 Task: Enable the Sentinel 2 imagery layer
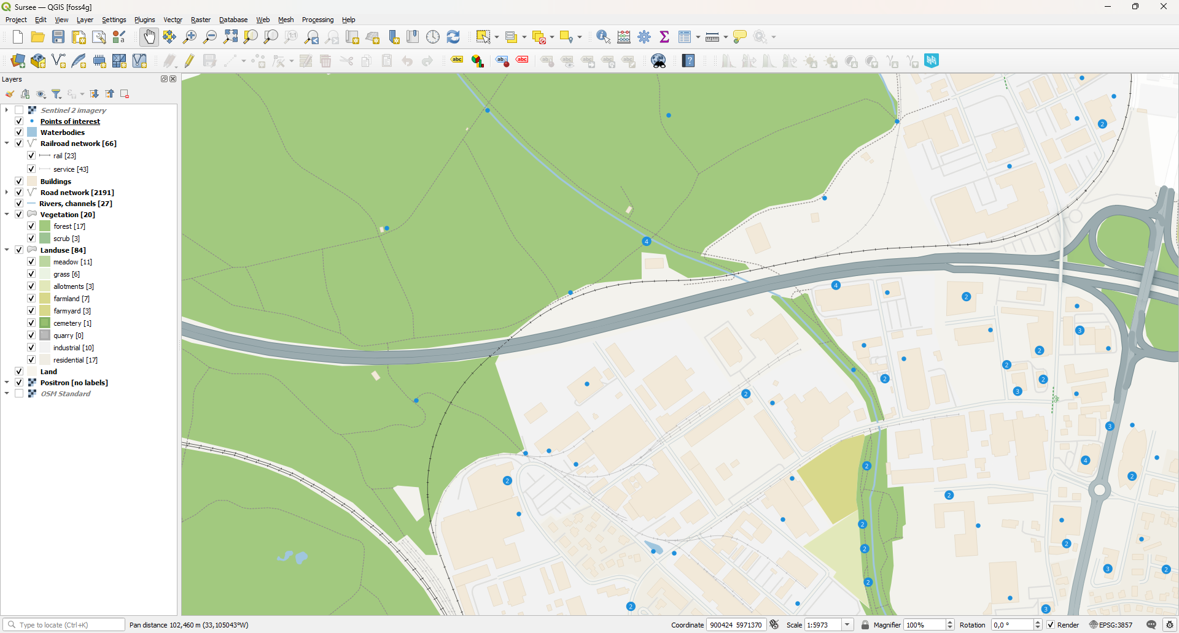tap(19, 110)
